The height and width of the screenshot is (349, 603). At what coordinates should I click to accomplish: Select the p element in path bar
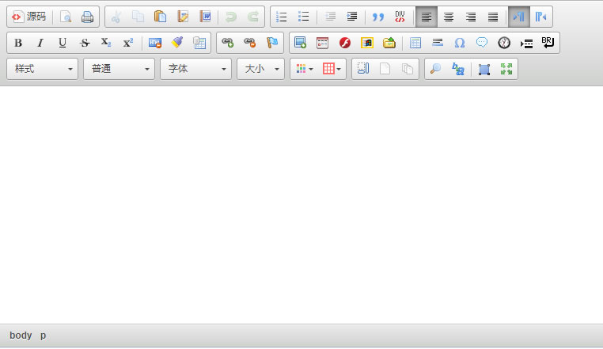pos(44,336)
